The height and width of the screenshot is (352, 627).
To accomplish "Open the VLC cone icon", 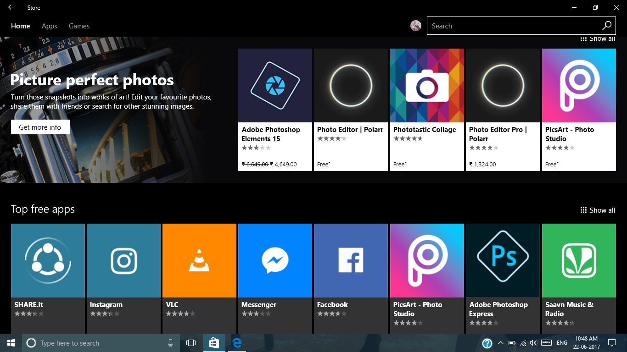I will (x=199, y=260).
